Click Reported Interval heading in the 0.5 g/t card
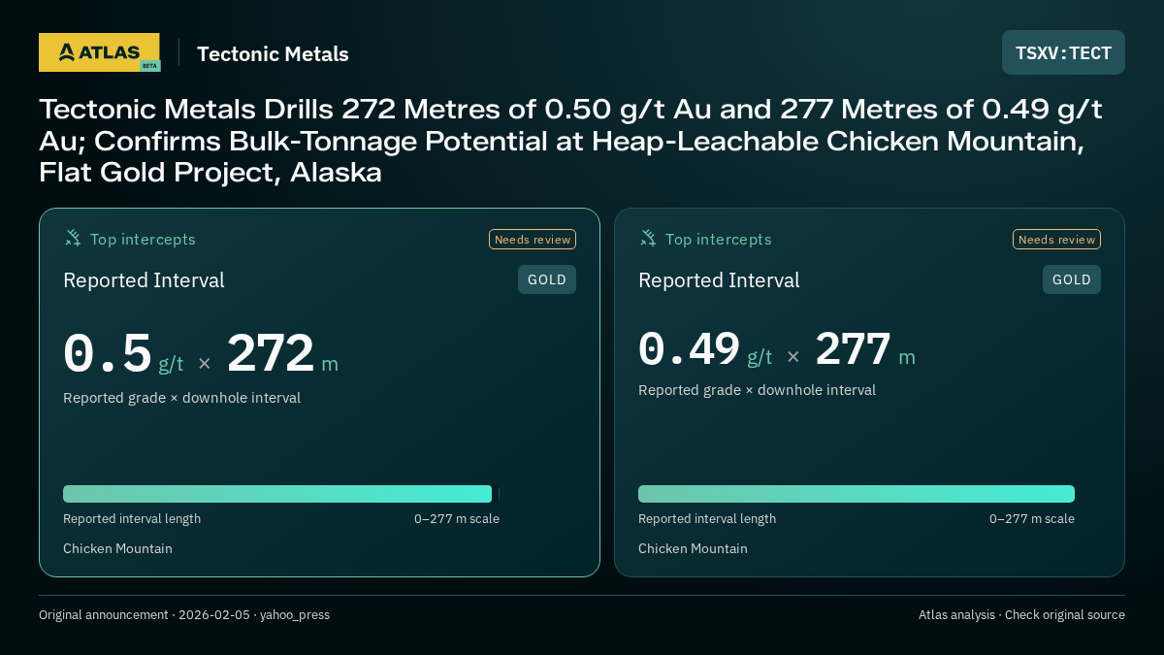The image size is (1164, 655). coord(144,280)
